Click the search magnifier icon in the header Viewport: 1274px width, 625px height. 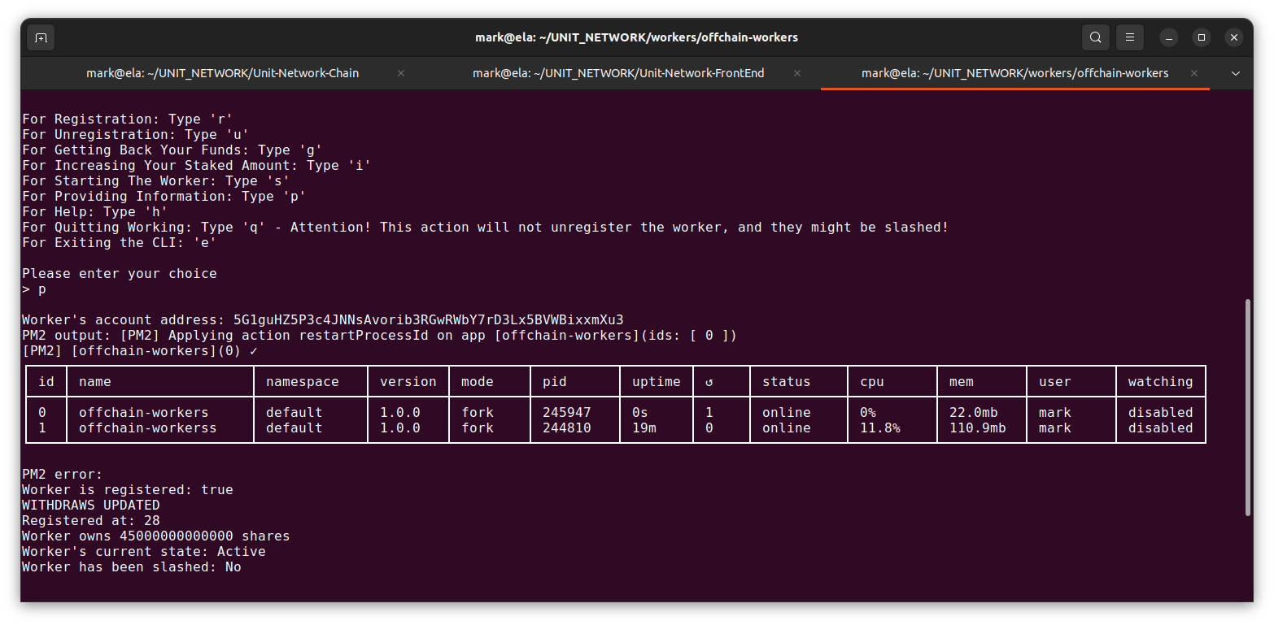coord(1096,37)
